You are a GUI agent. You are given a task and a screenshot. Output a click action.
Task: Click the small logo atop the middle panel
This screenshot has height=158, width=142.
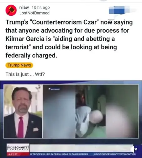54,89
